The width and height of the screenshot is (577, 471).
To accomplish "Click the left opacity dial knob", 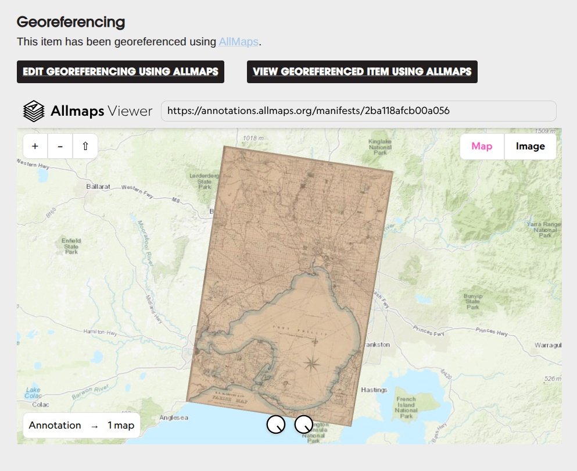I will coord(276,424).
